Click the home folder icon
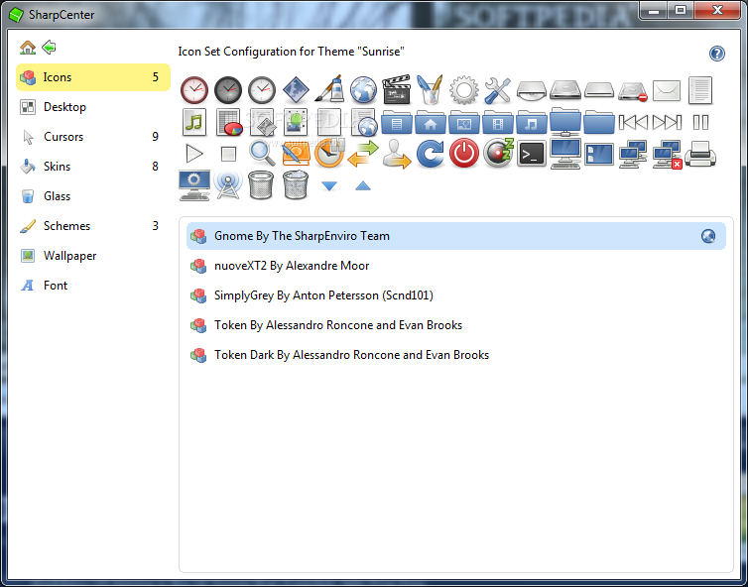748x587 pixels. (x=431, y=123)
